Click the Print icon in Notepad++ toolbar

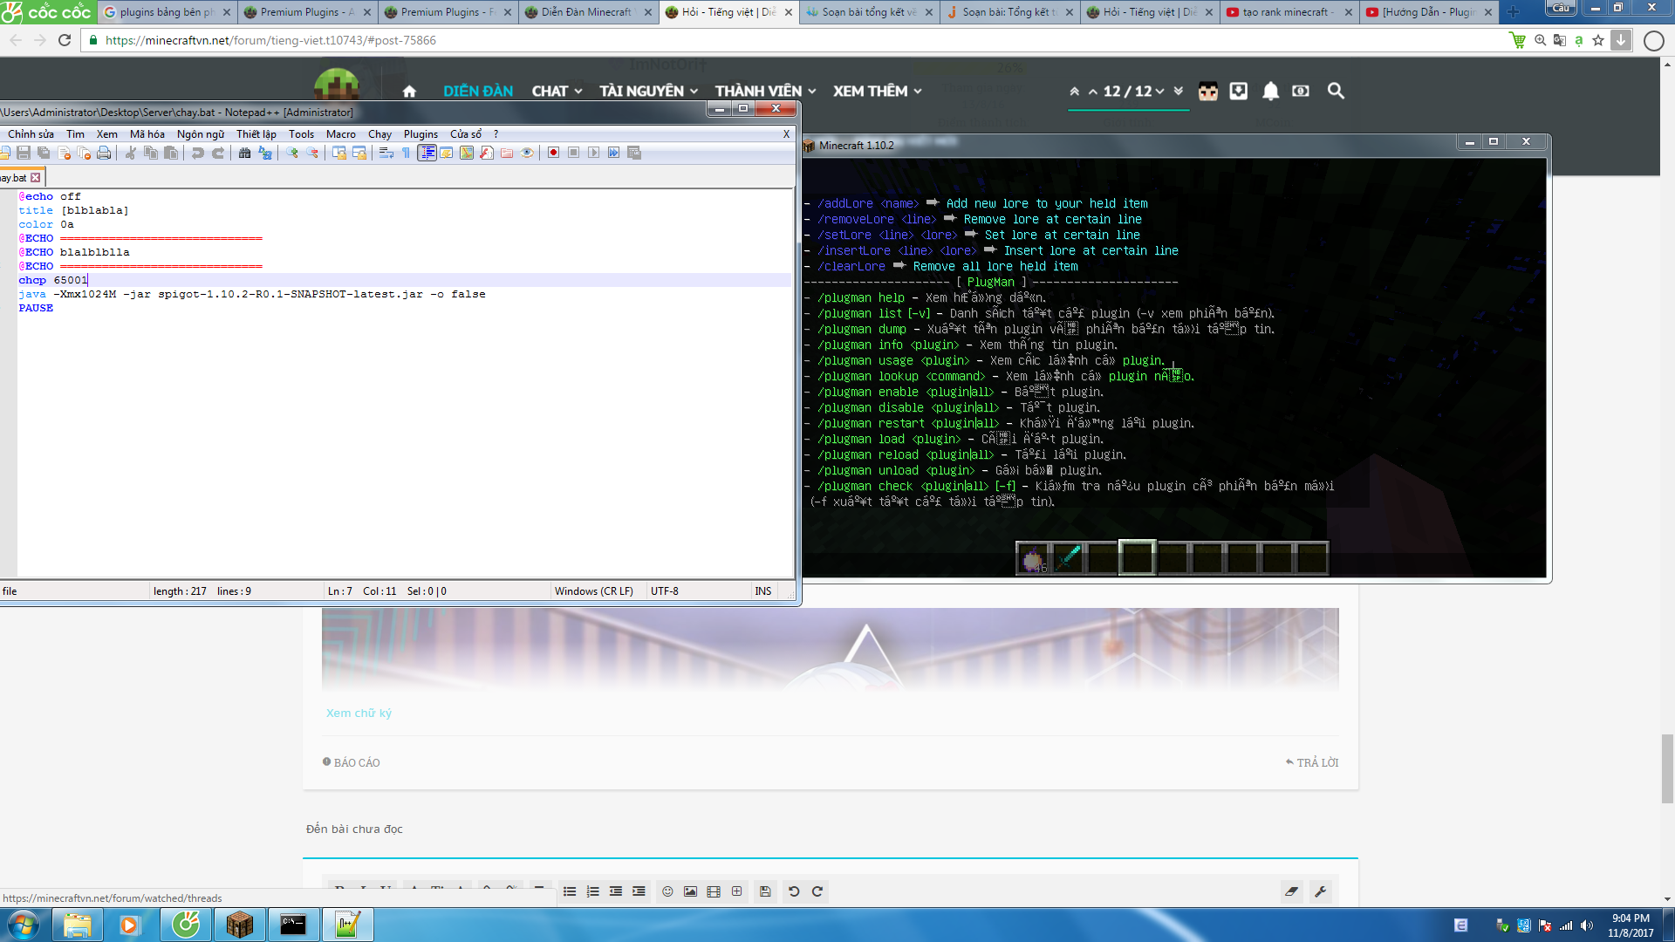tap(104, 153)
